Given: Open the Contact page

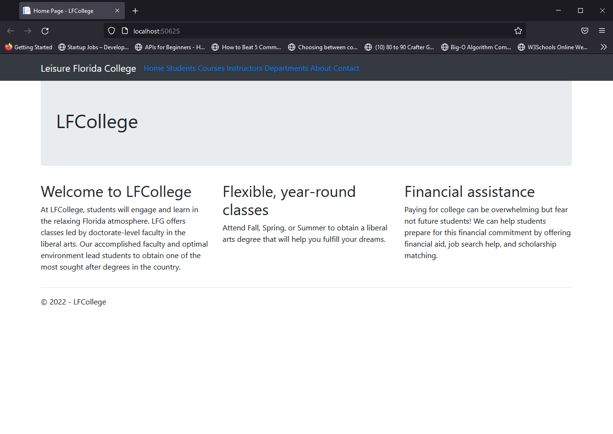Looking at the screenshot, I should [x=346, y=68].
